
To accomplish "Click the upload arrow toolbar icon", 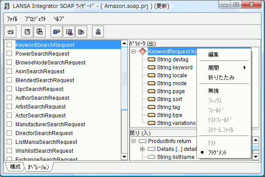I will [98, 32].
